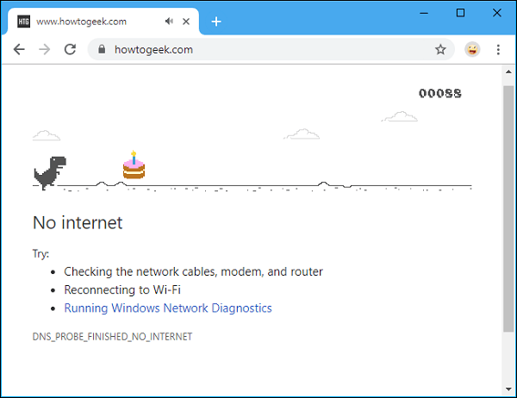The width and height of the screenshot is (517, 398).
Task: Click the forward navigation arrow
Action: 45,50
